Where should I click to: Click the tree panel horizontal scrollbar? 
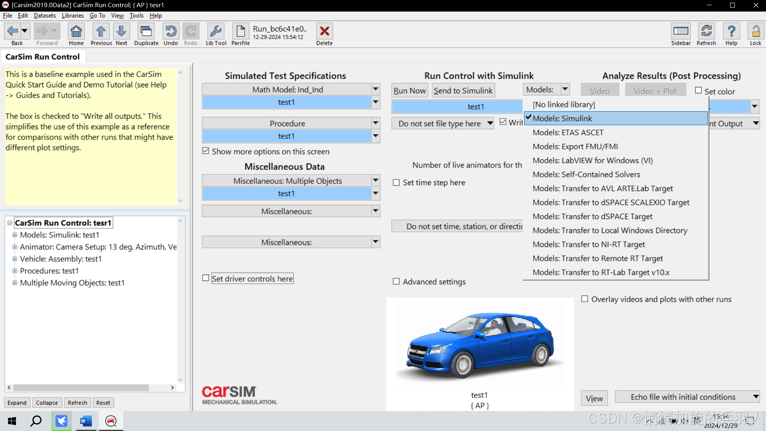tap(81, 388)
